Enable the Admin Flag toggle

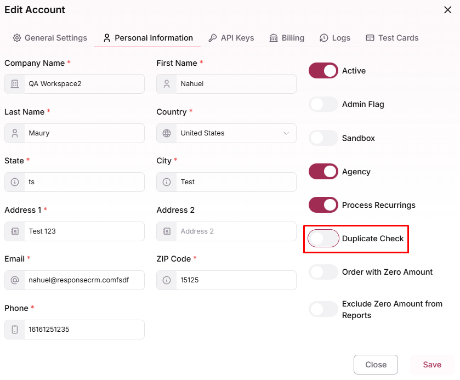coord(323,104)
